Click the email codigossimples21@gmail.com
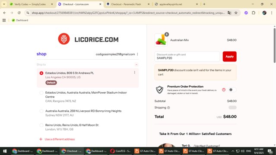The height and width of the screenshot is (155, 276). click(x=115, y=54)
